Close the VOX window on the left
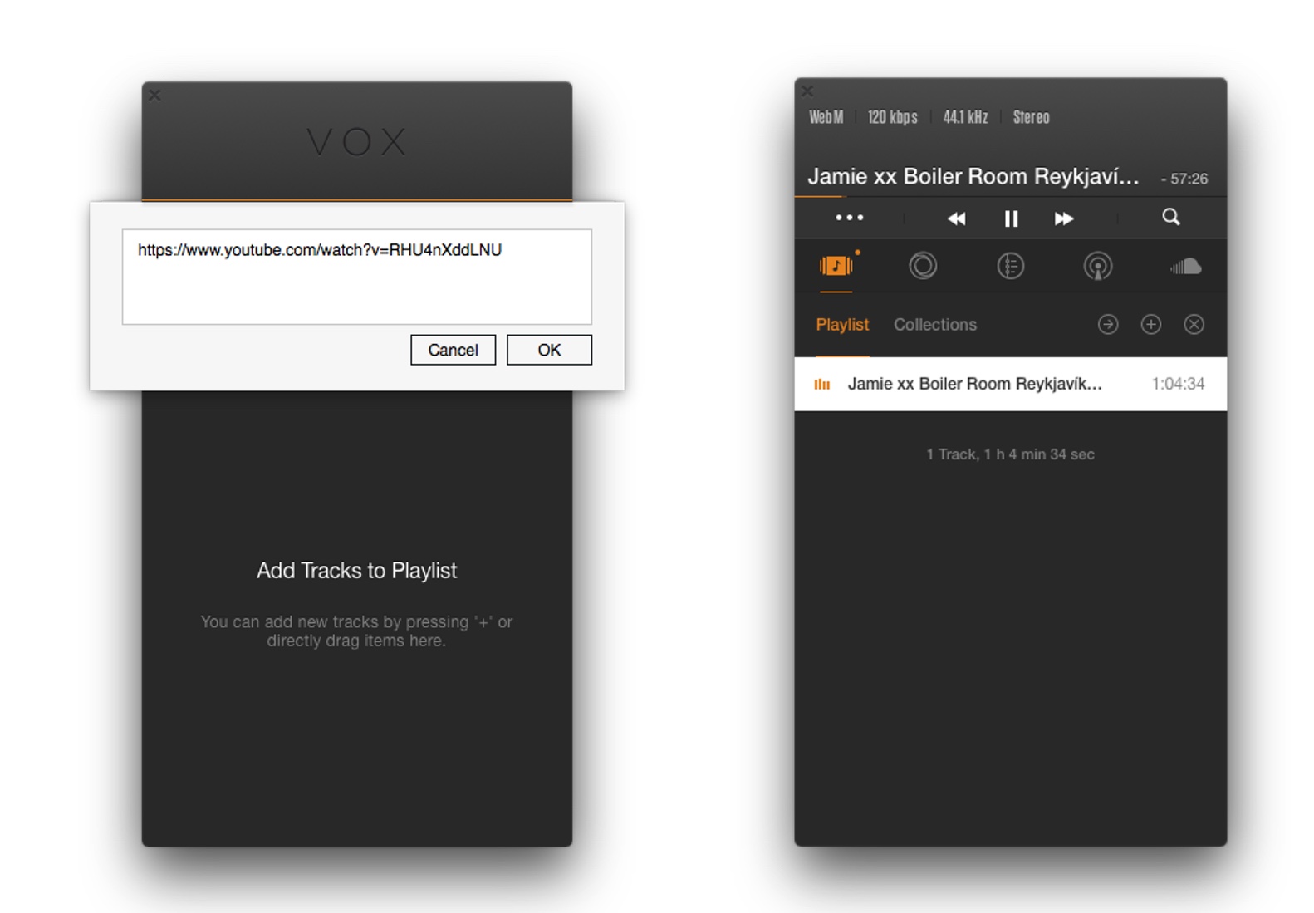1314x913 pixels. [155, 96]
